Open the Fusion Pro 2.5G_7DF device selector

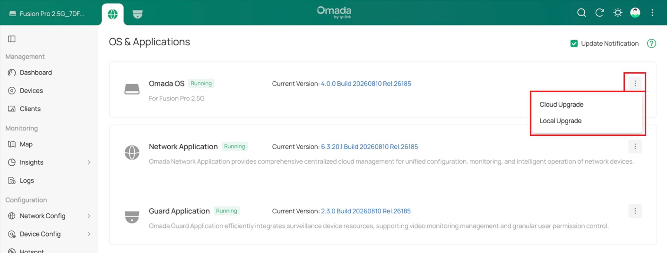[47, 14]
